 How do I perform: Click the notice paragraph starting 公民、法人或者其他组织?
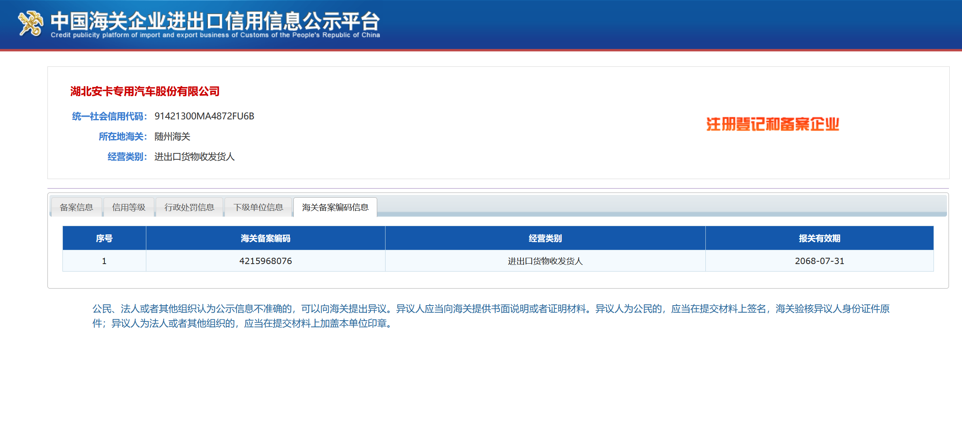click(491, 316)
